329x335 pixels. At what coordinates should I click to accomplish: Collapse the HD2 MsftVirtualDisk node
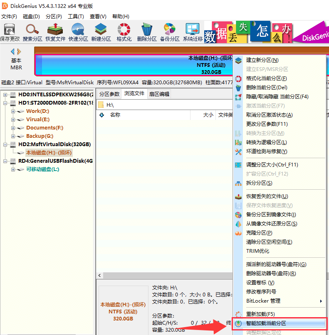point(5,144)
